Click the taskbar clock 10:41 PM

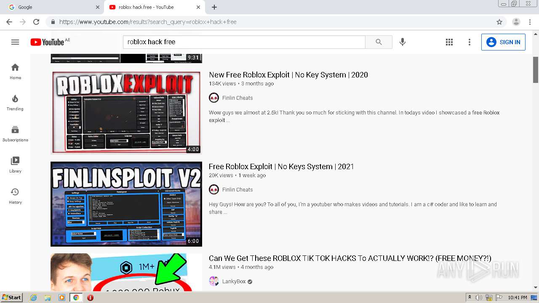[518, 298]
